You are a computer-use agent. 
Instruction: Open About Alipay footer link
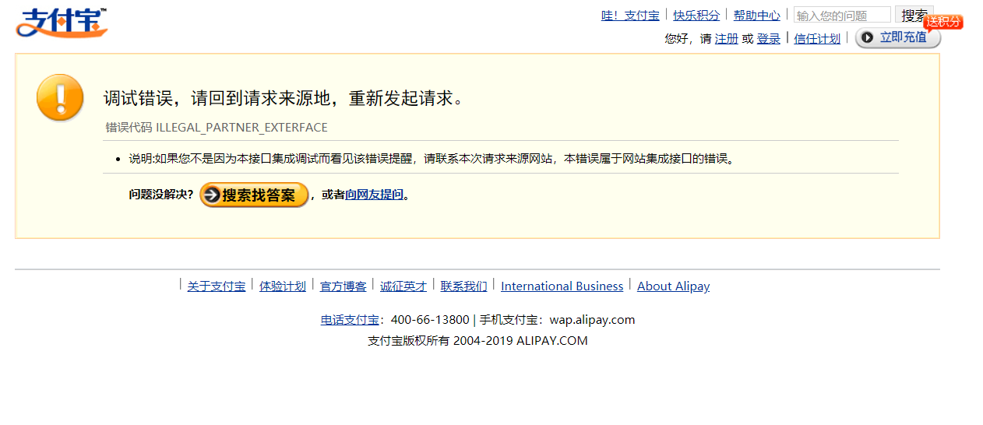click(x=674, y=286)
